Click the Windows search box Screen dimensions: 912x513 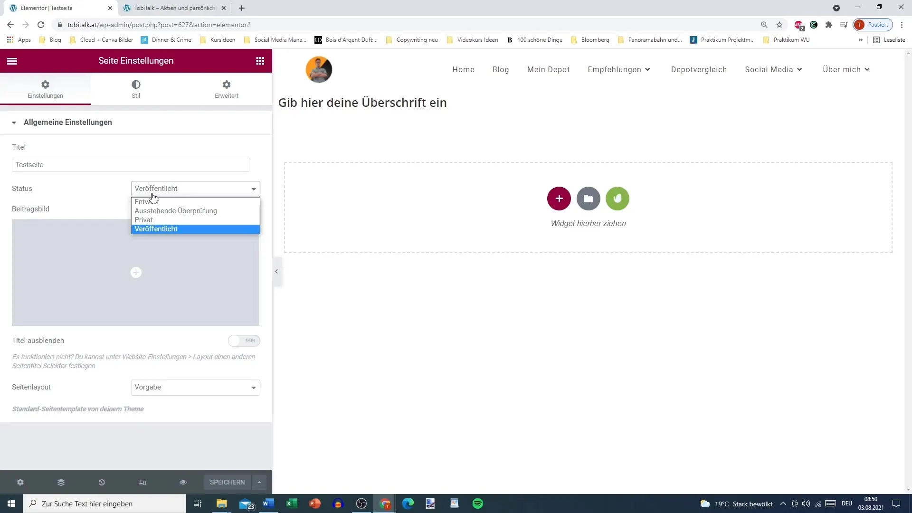[104, 503]
